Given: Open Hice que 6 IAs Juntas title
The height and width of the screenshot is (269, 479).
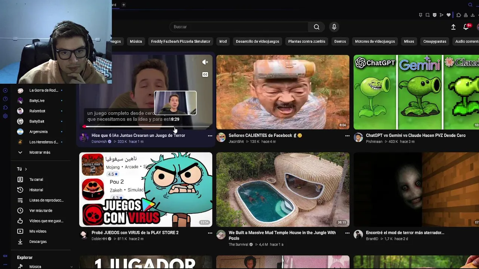Looking at the screenshot, I should 138,136.
